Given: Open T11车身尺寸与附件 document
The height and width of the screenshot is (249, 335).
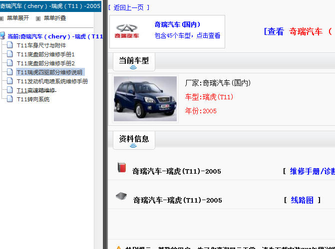Looking at the screenshot, I should (x=41, y=45).
